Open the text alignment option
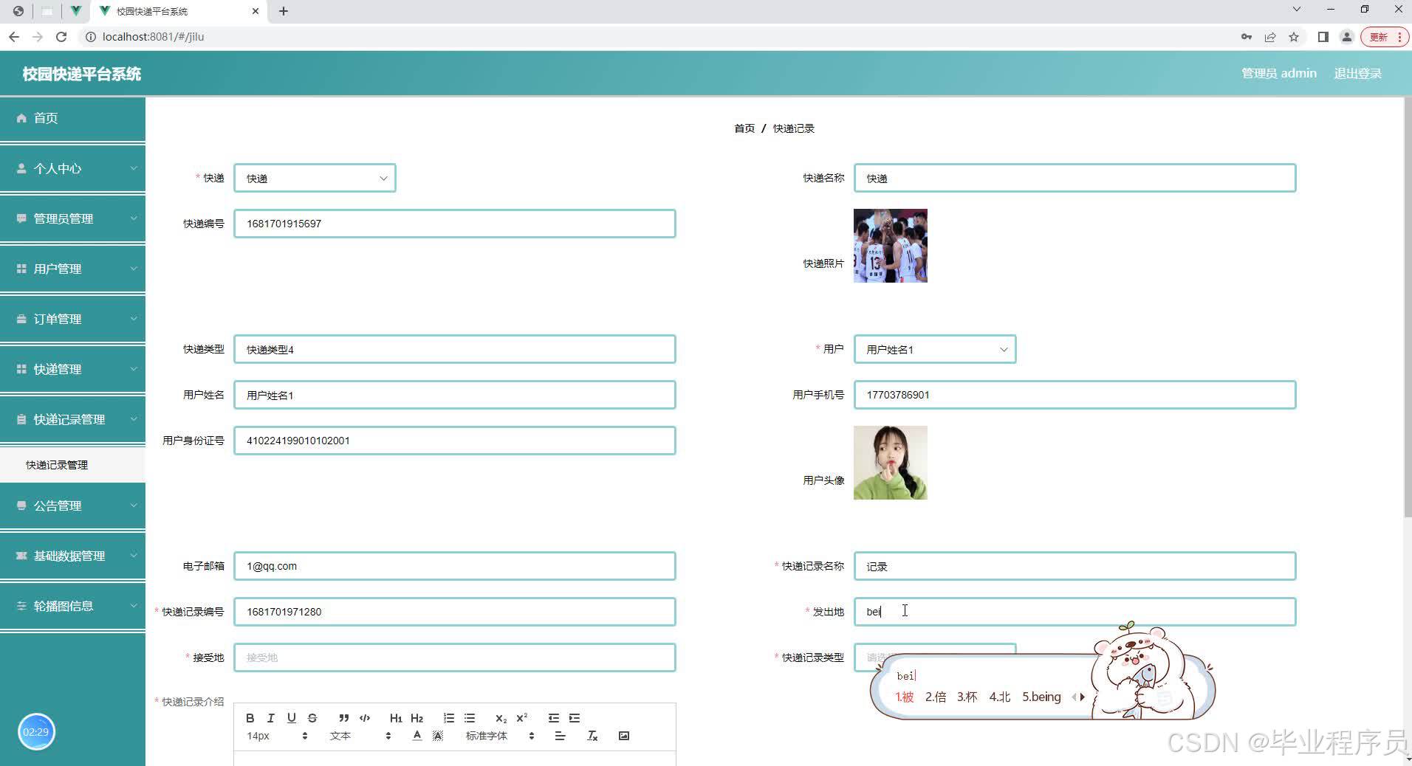Screen dimensions: 1412x766 click(560, 736)
